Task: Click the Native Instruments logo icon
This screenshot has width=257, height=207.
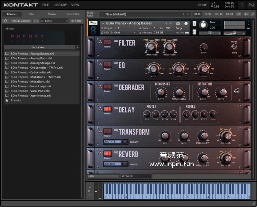Action: tap(251, 5)
